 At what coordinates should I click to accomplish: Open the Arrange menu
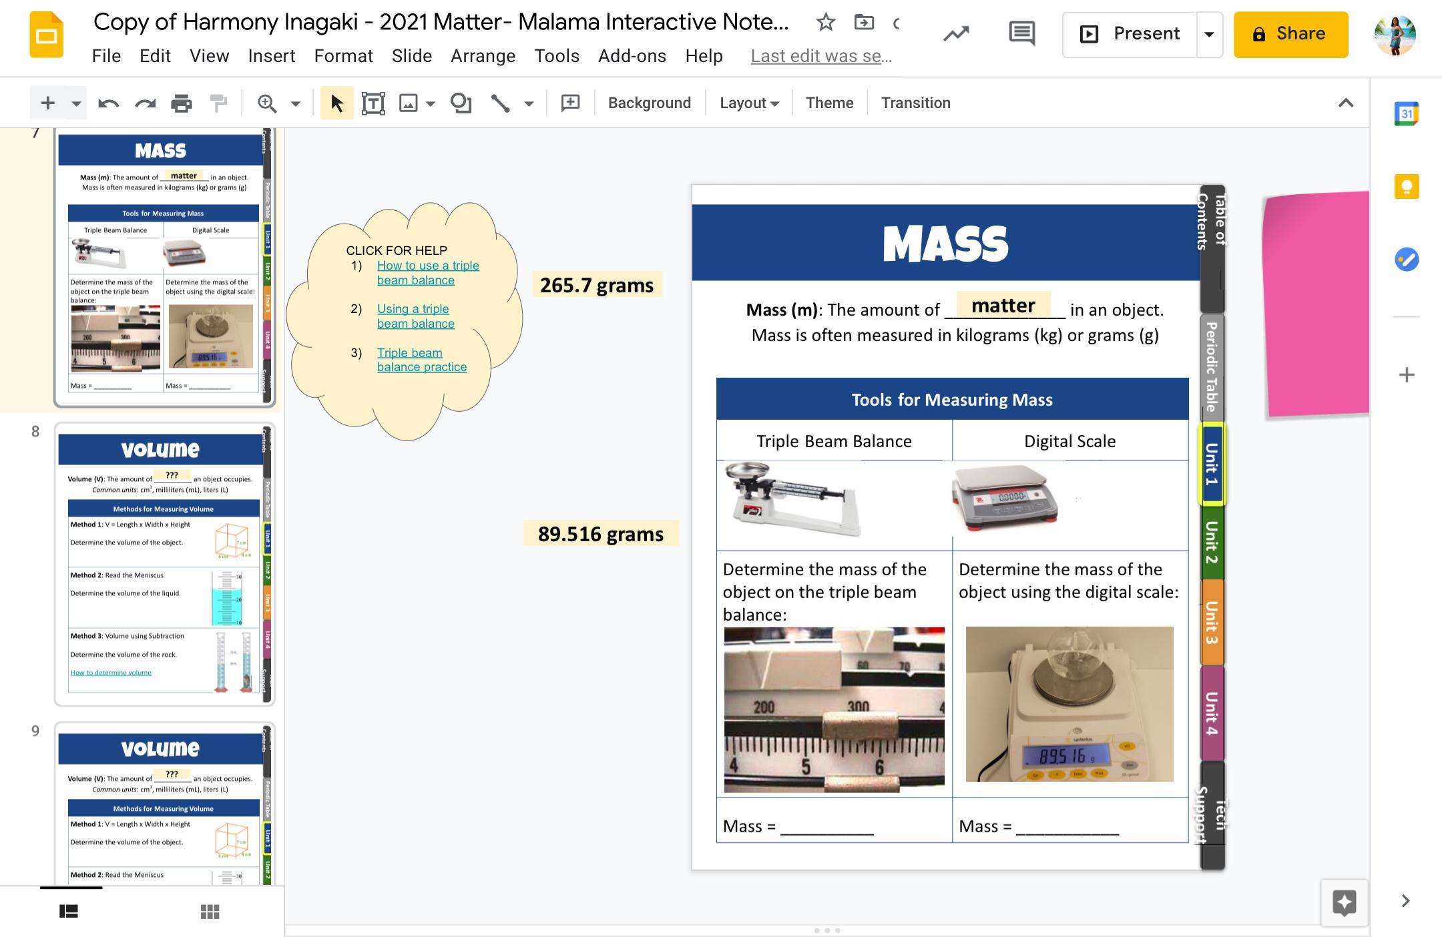point(483,56)
